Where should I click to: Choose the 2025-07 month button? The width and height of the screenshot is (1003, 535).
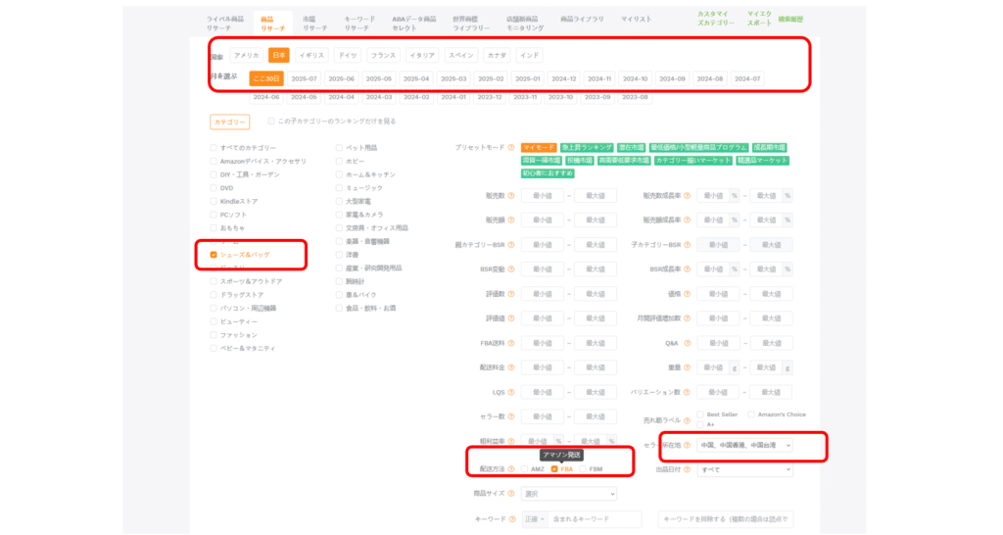pyautogui.click(x=304, y=78)
